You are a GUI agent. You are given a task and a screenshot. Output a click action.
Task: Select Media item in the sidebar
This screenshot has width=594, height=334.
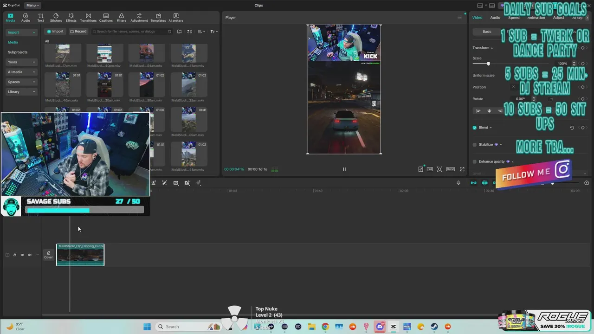(13, 42)
